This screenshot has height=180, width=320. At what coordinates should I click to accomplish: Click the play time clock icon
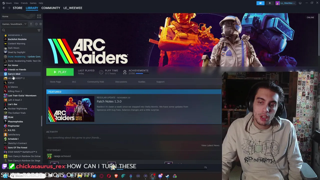(101, 72)
